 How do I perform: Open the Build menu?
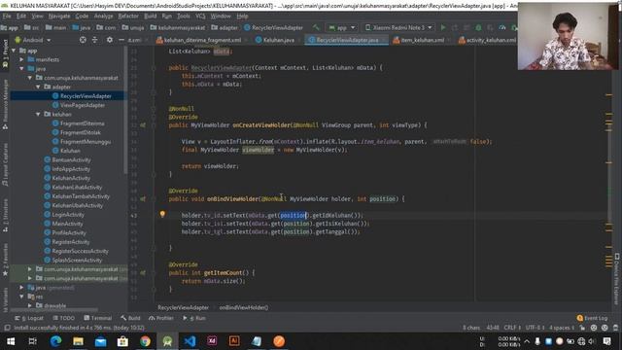pyautogui.click(x=151, y=16)
